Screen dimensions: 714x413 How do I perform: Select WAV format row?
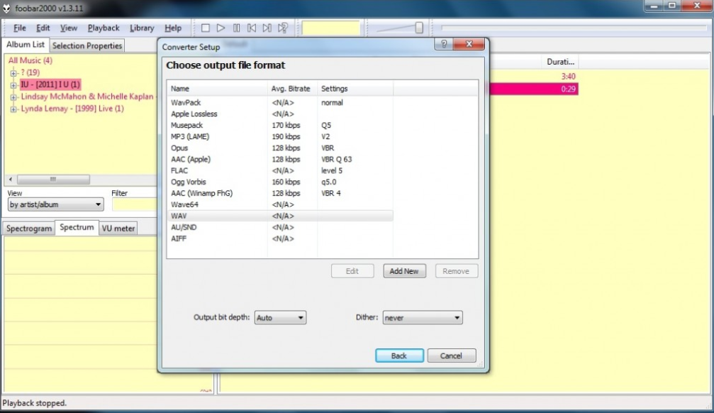pos(280,216)
